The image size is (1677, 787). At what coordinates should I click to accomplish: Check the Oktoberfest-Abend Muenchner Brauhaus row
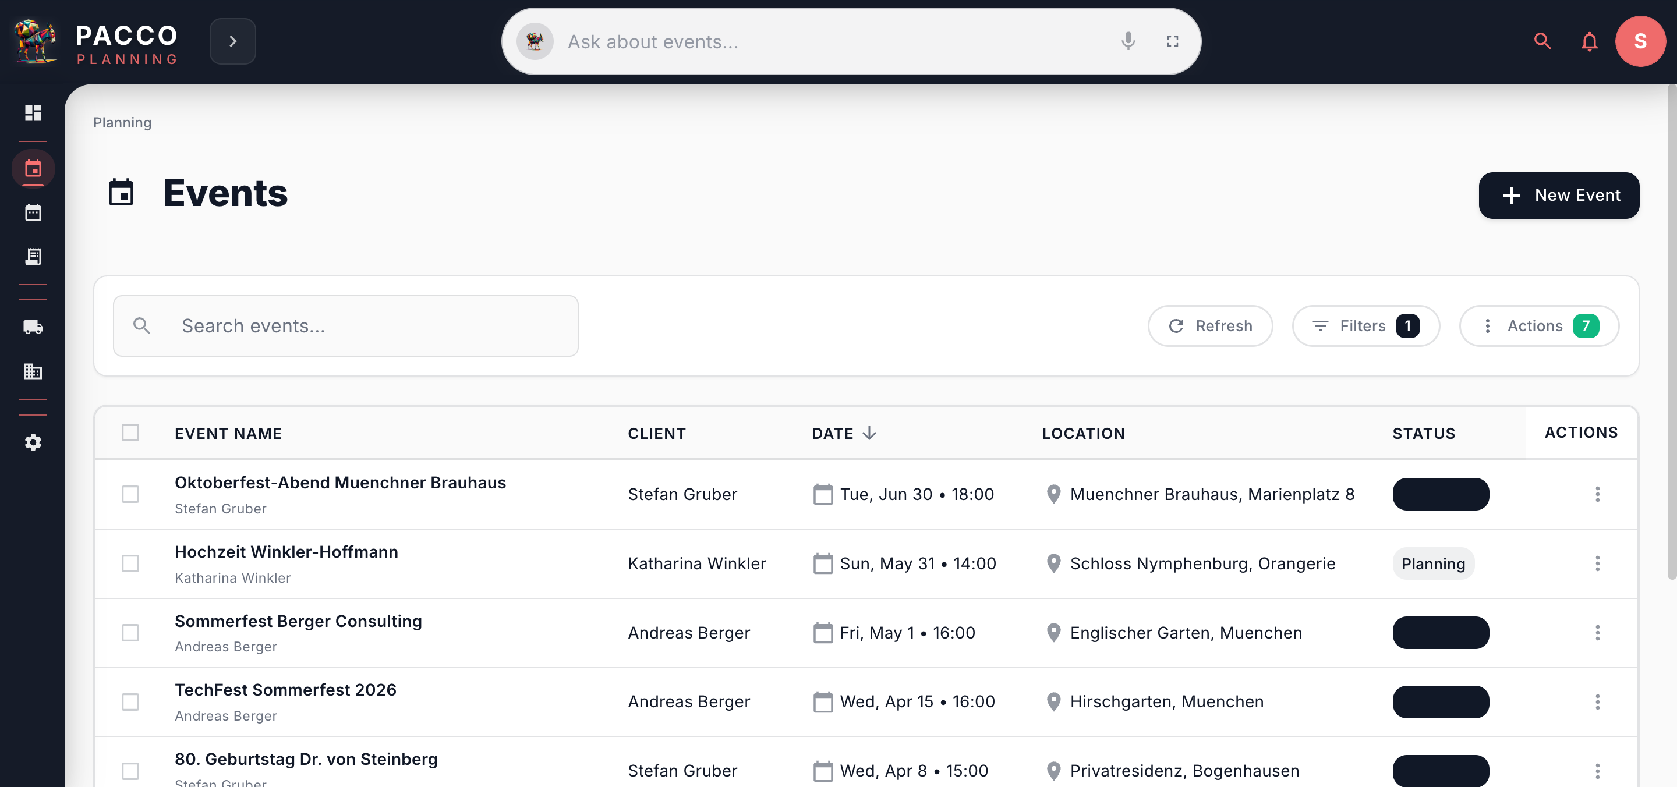[130, 494]
